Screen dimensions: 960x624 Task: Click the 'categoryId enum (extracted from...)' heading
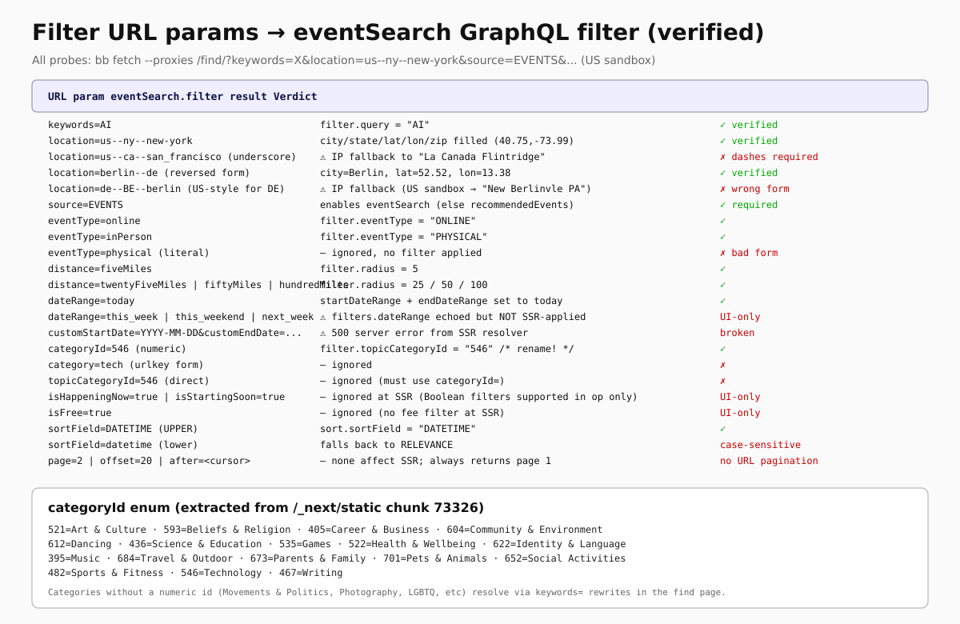coord(266,508)
